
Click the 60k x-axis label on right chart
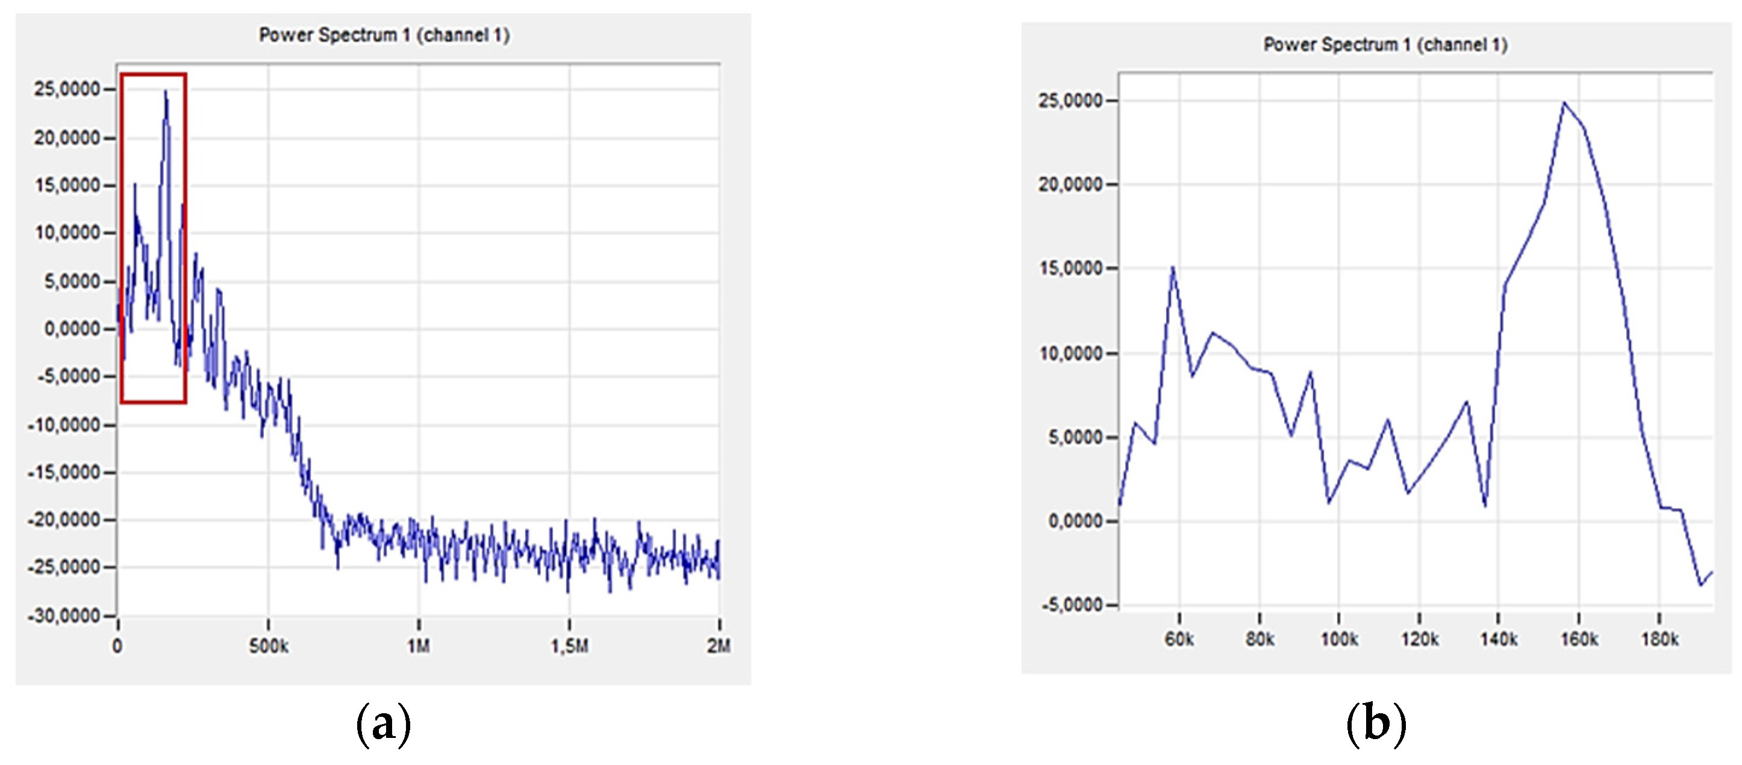[1179, 639]
